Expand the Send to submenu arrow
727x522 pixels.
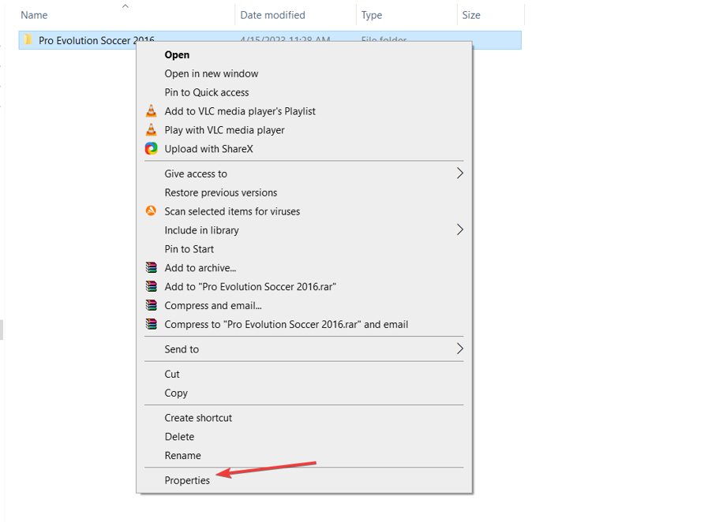(459, 349)
